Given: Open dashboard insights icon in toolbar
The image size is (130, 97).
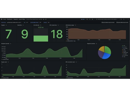Looking at the screenshot, I should point(90,19).
